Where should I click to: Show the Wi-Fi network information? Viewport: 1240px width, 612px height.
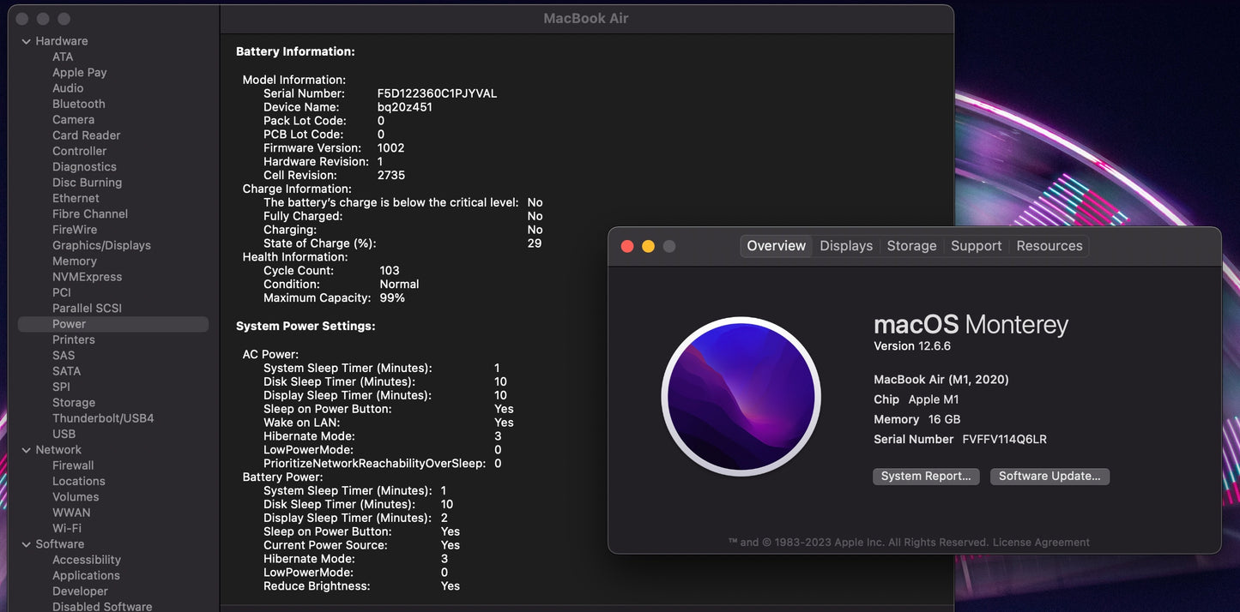click(66, 529)
